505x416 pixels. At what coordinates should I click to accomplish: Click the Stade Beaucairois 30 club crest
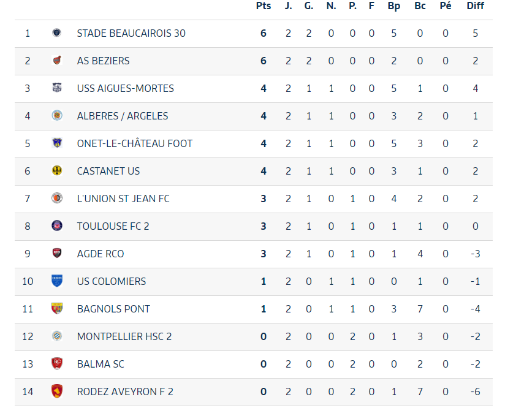point(56,33)
